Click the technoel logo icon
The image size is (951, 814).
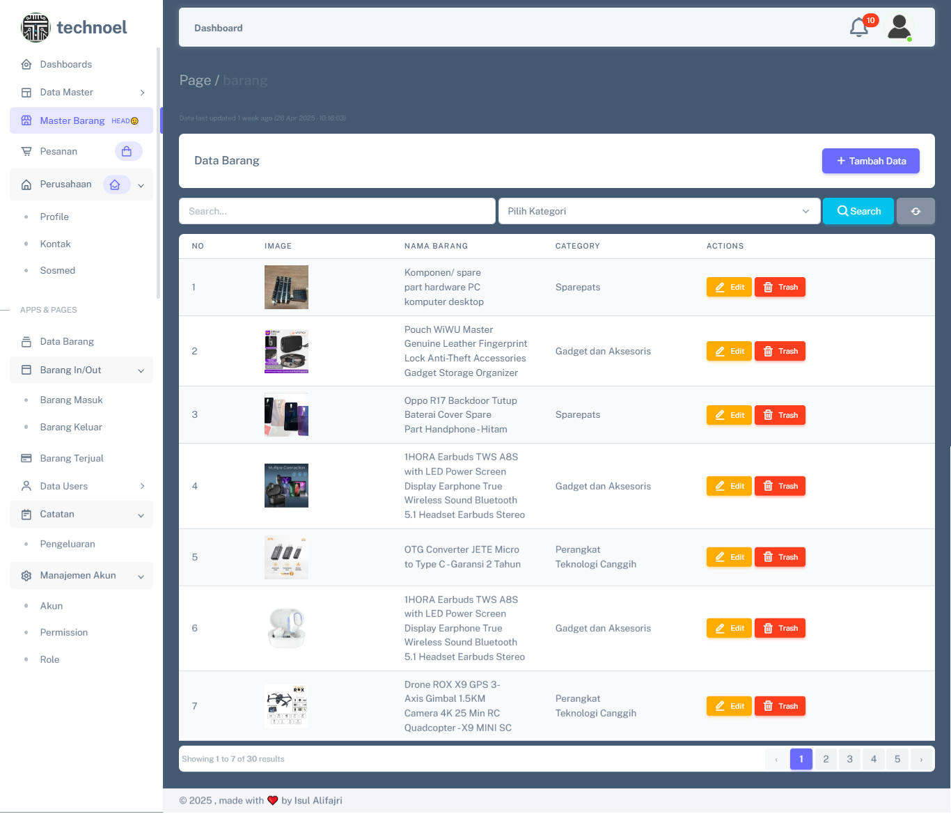coord(36,28)
